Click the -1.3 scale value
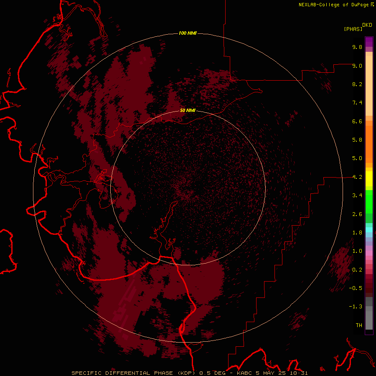Screen dimensions: 376x376 coord(356,307)
